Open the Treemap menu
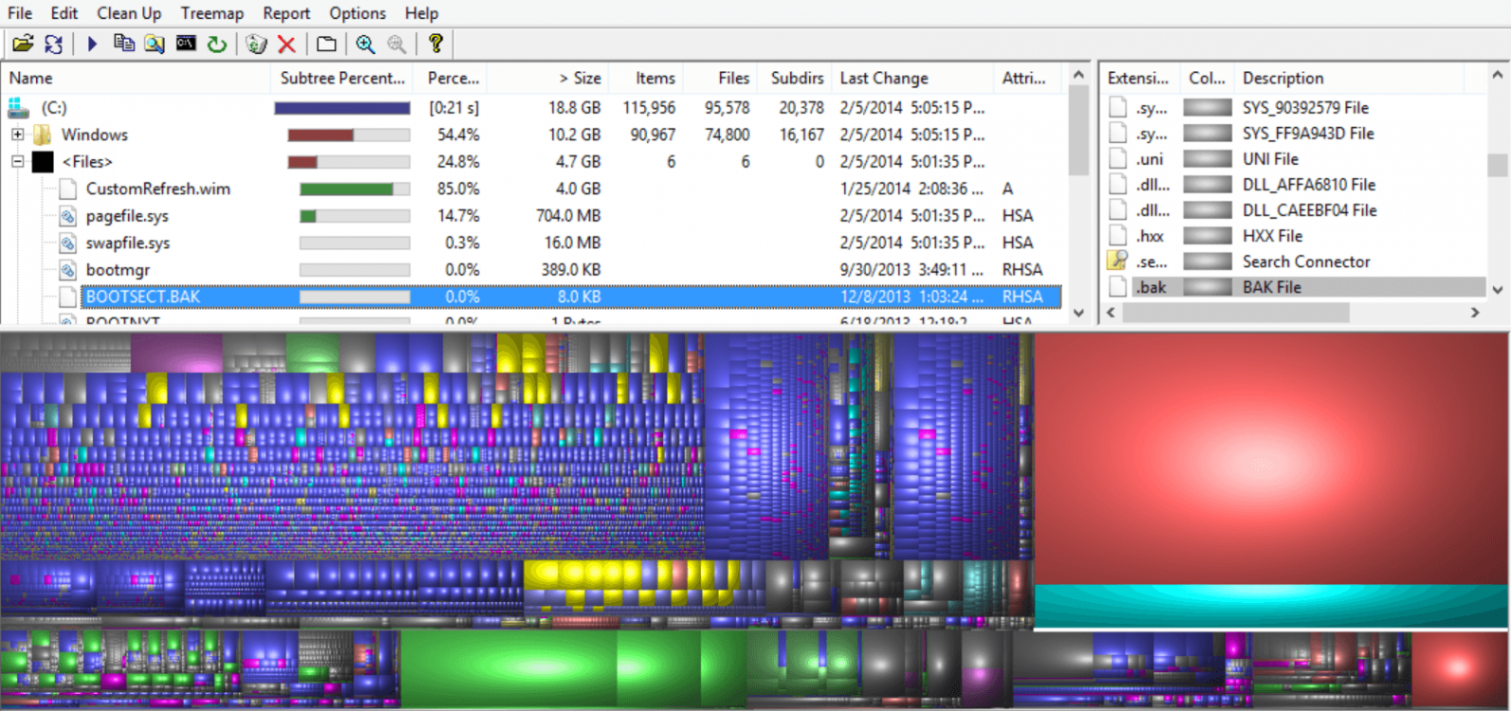 (212, 13)
